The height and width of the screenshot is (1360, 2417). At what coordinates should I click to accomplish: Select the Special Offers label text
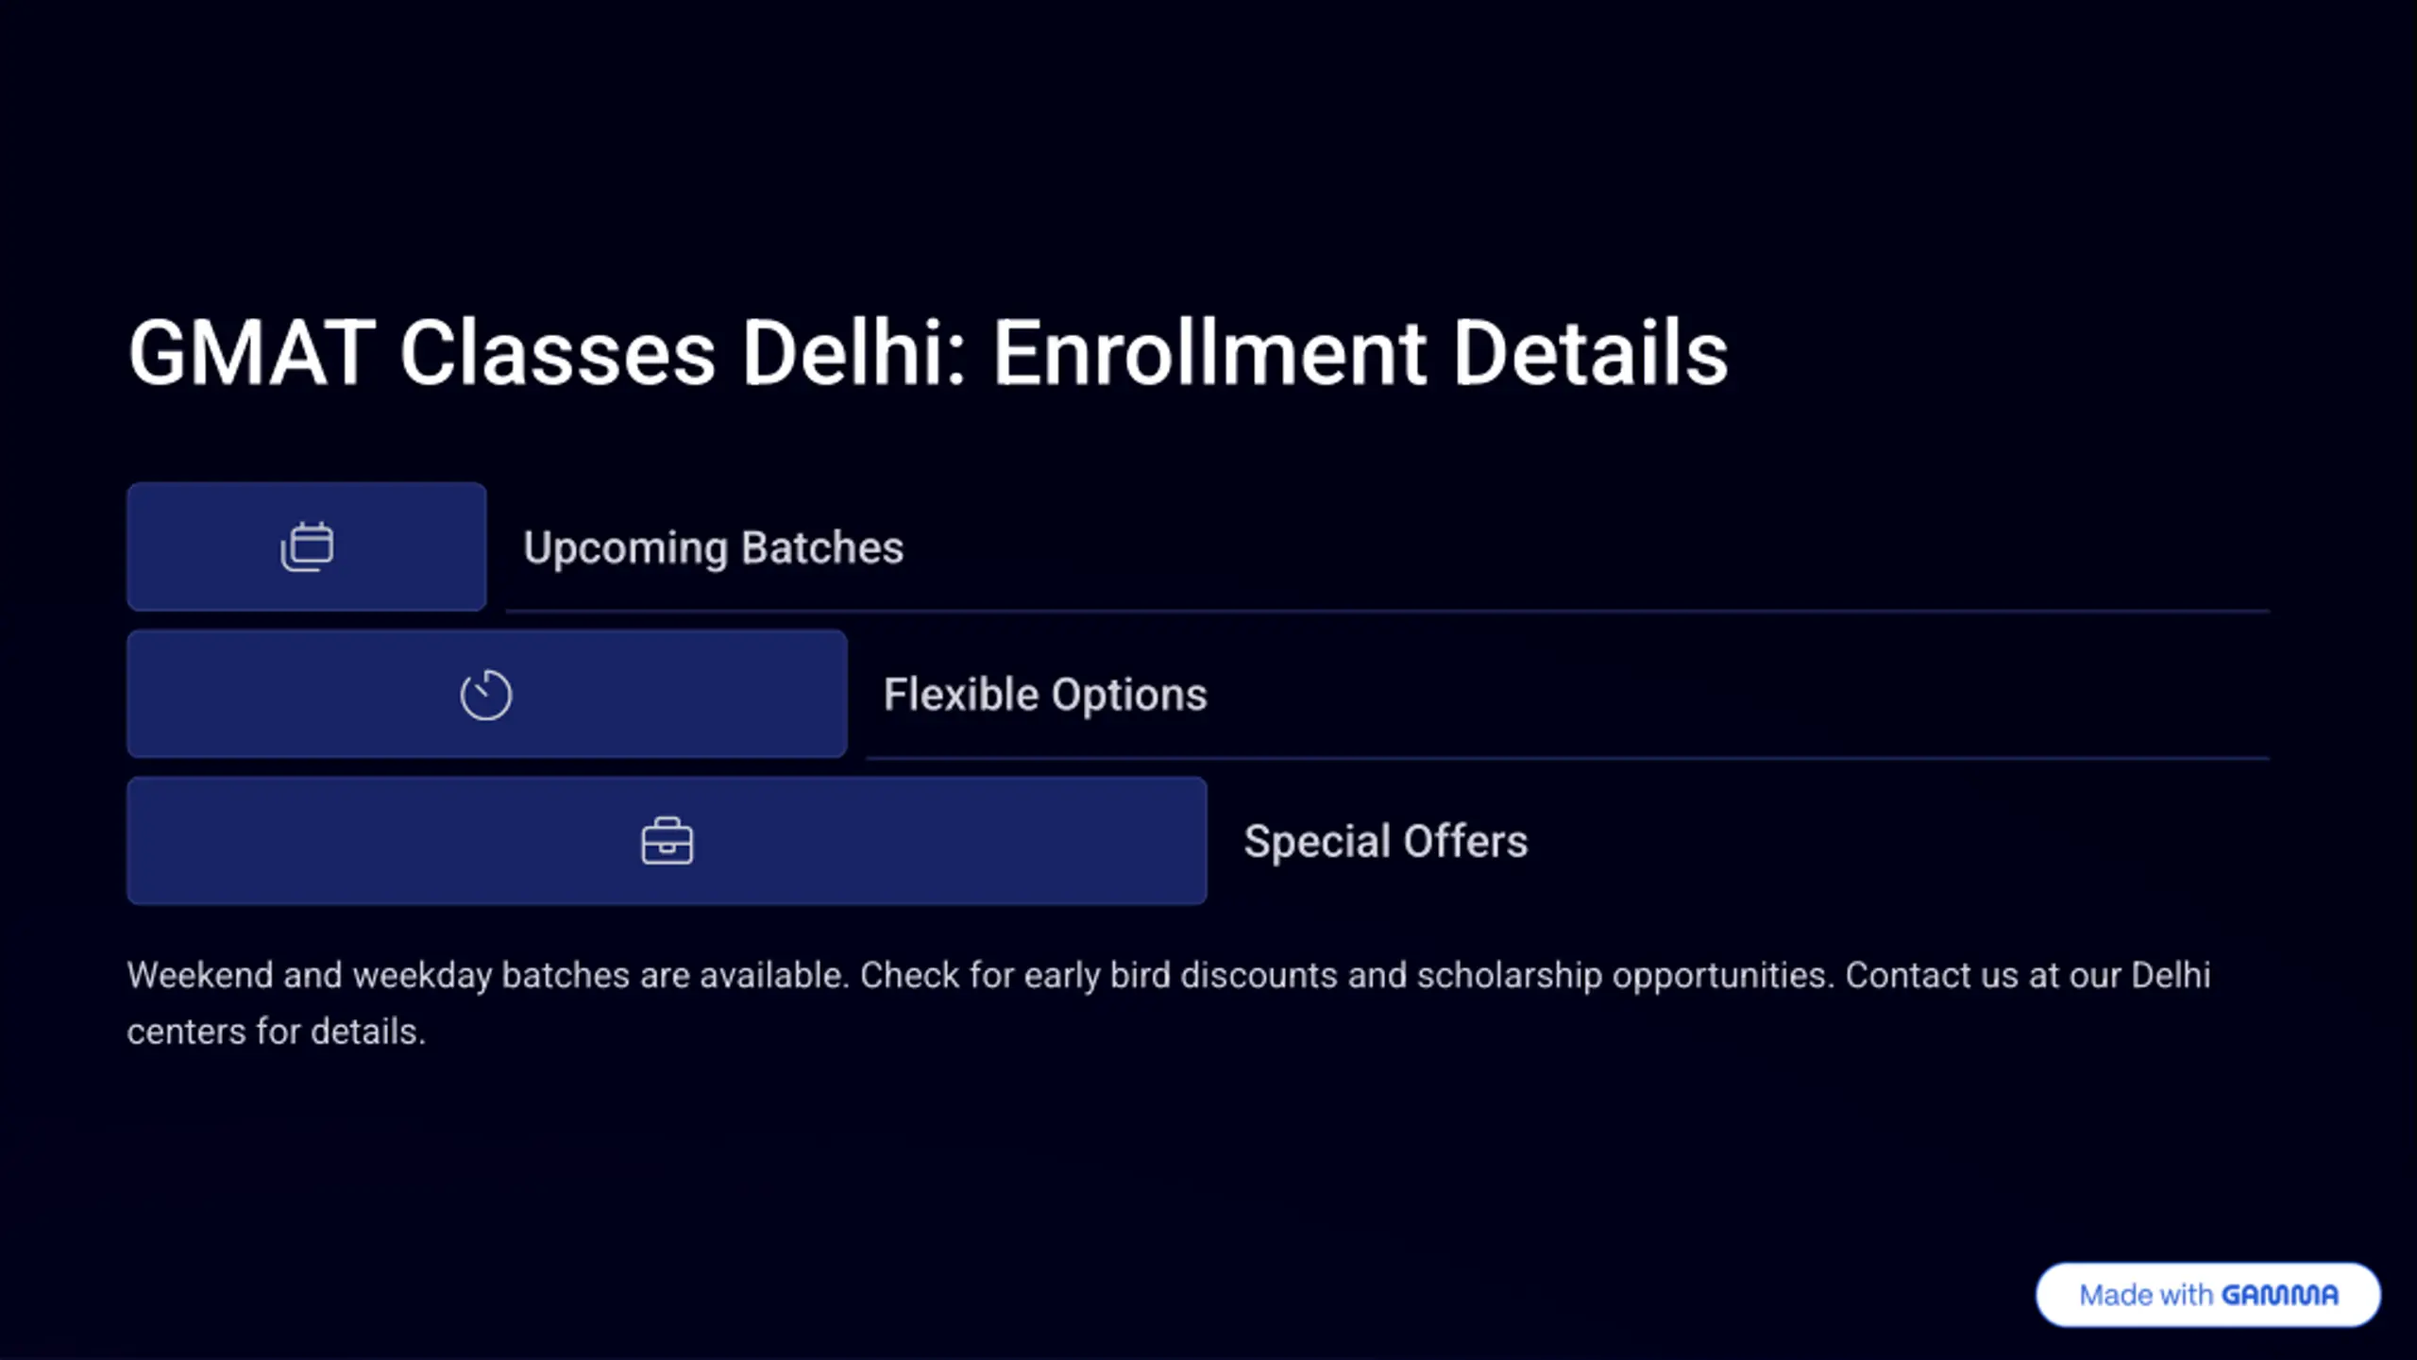1385,841
